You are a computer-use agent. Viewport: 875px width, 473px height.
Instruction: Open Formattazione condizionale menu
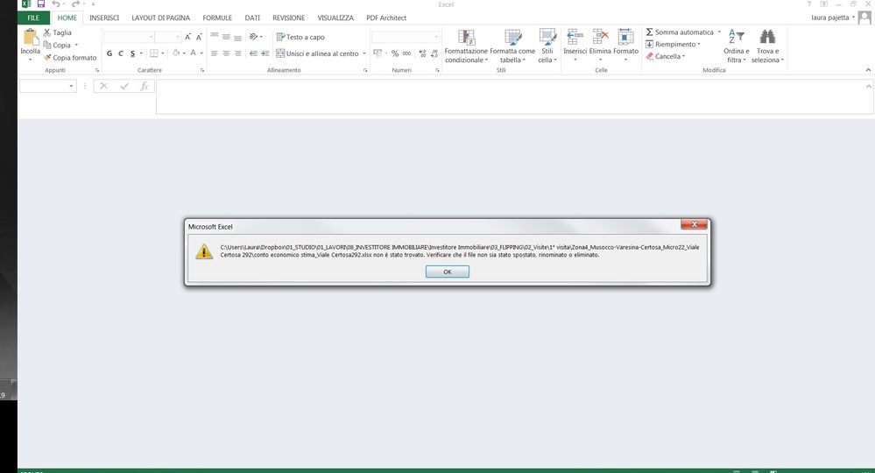click(x=466, y=46)
